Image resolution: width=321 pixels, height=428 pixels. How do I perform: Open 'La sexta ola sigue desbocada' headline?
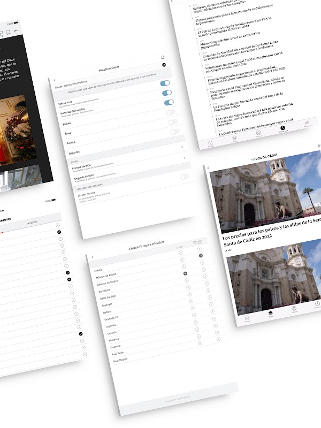coord(255,116)
